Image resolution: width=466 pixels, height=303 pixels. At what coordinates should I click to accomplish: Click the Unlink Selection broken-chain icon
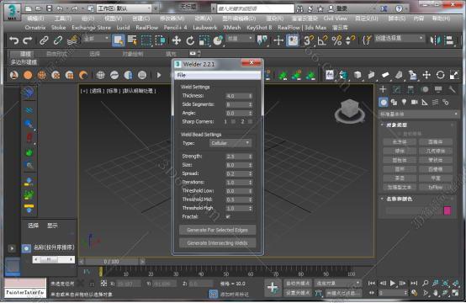[58, 40]
